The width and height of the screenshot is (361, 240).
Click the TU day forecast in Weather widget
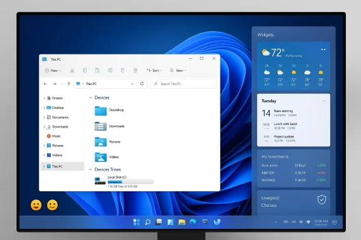[x=280, y=75]
